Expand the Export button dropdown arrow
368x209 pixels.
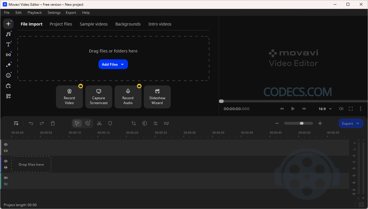pos(358,124)
